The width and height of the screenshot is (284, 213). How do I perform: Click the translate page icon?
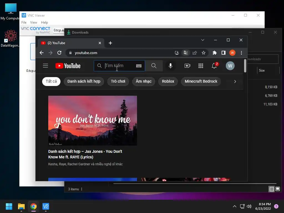click(x=186, y=53)
